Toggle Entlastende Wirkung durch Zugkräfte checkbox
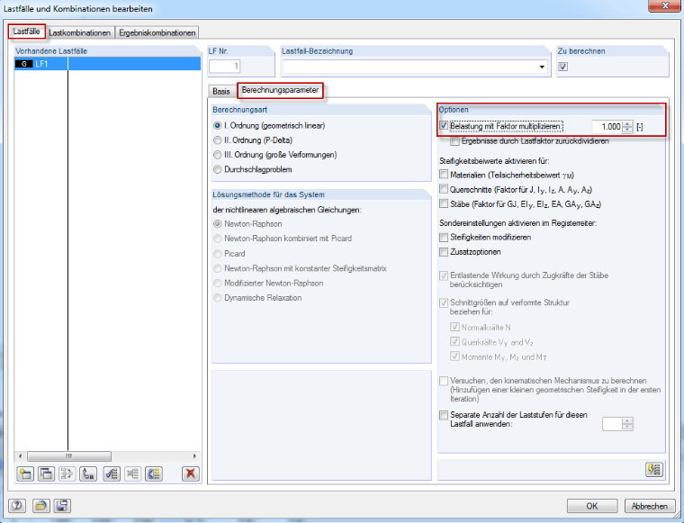 coord(444,275)
